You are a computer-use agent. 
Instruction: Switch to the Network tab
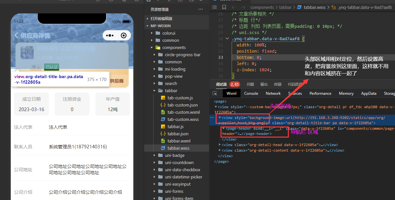273,93
